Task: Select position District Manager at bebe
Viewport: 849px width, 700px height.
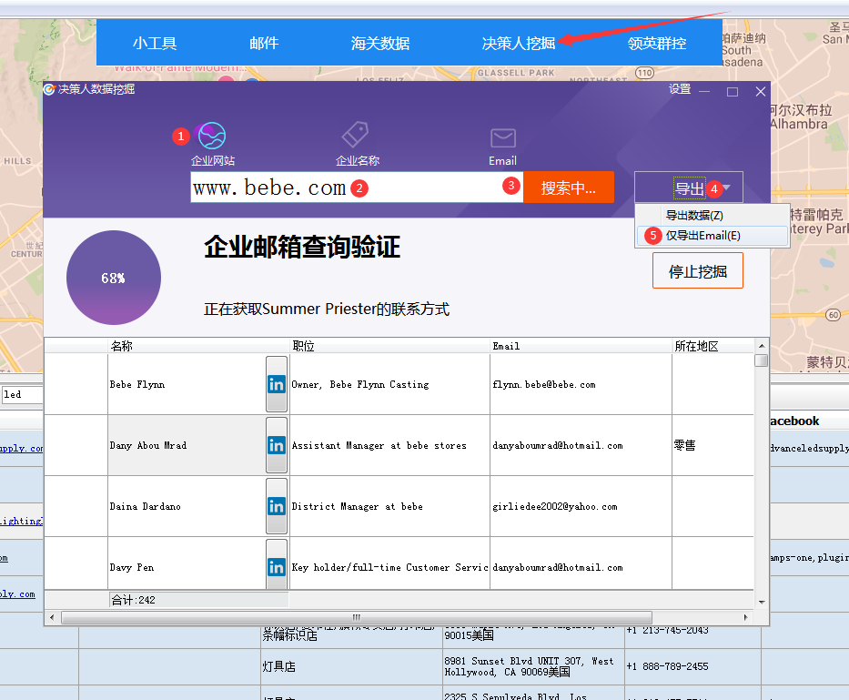Action: click(x=389, y=507)
